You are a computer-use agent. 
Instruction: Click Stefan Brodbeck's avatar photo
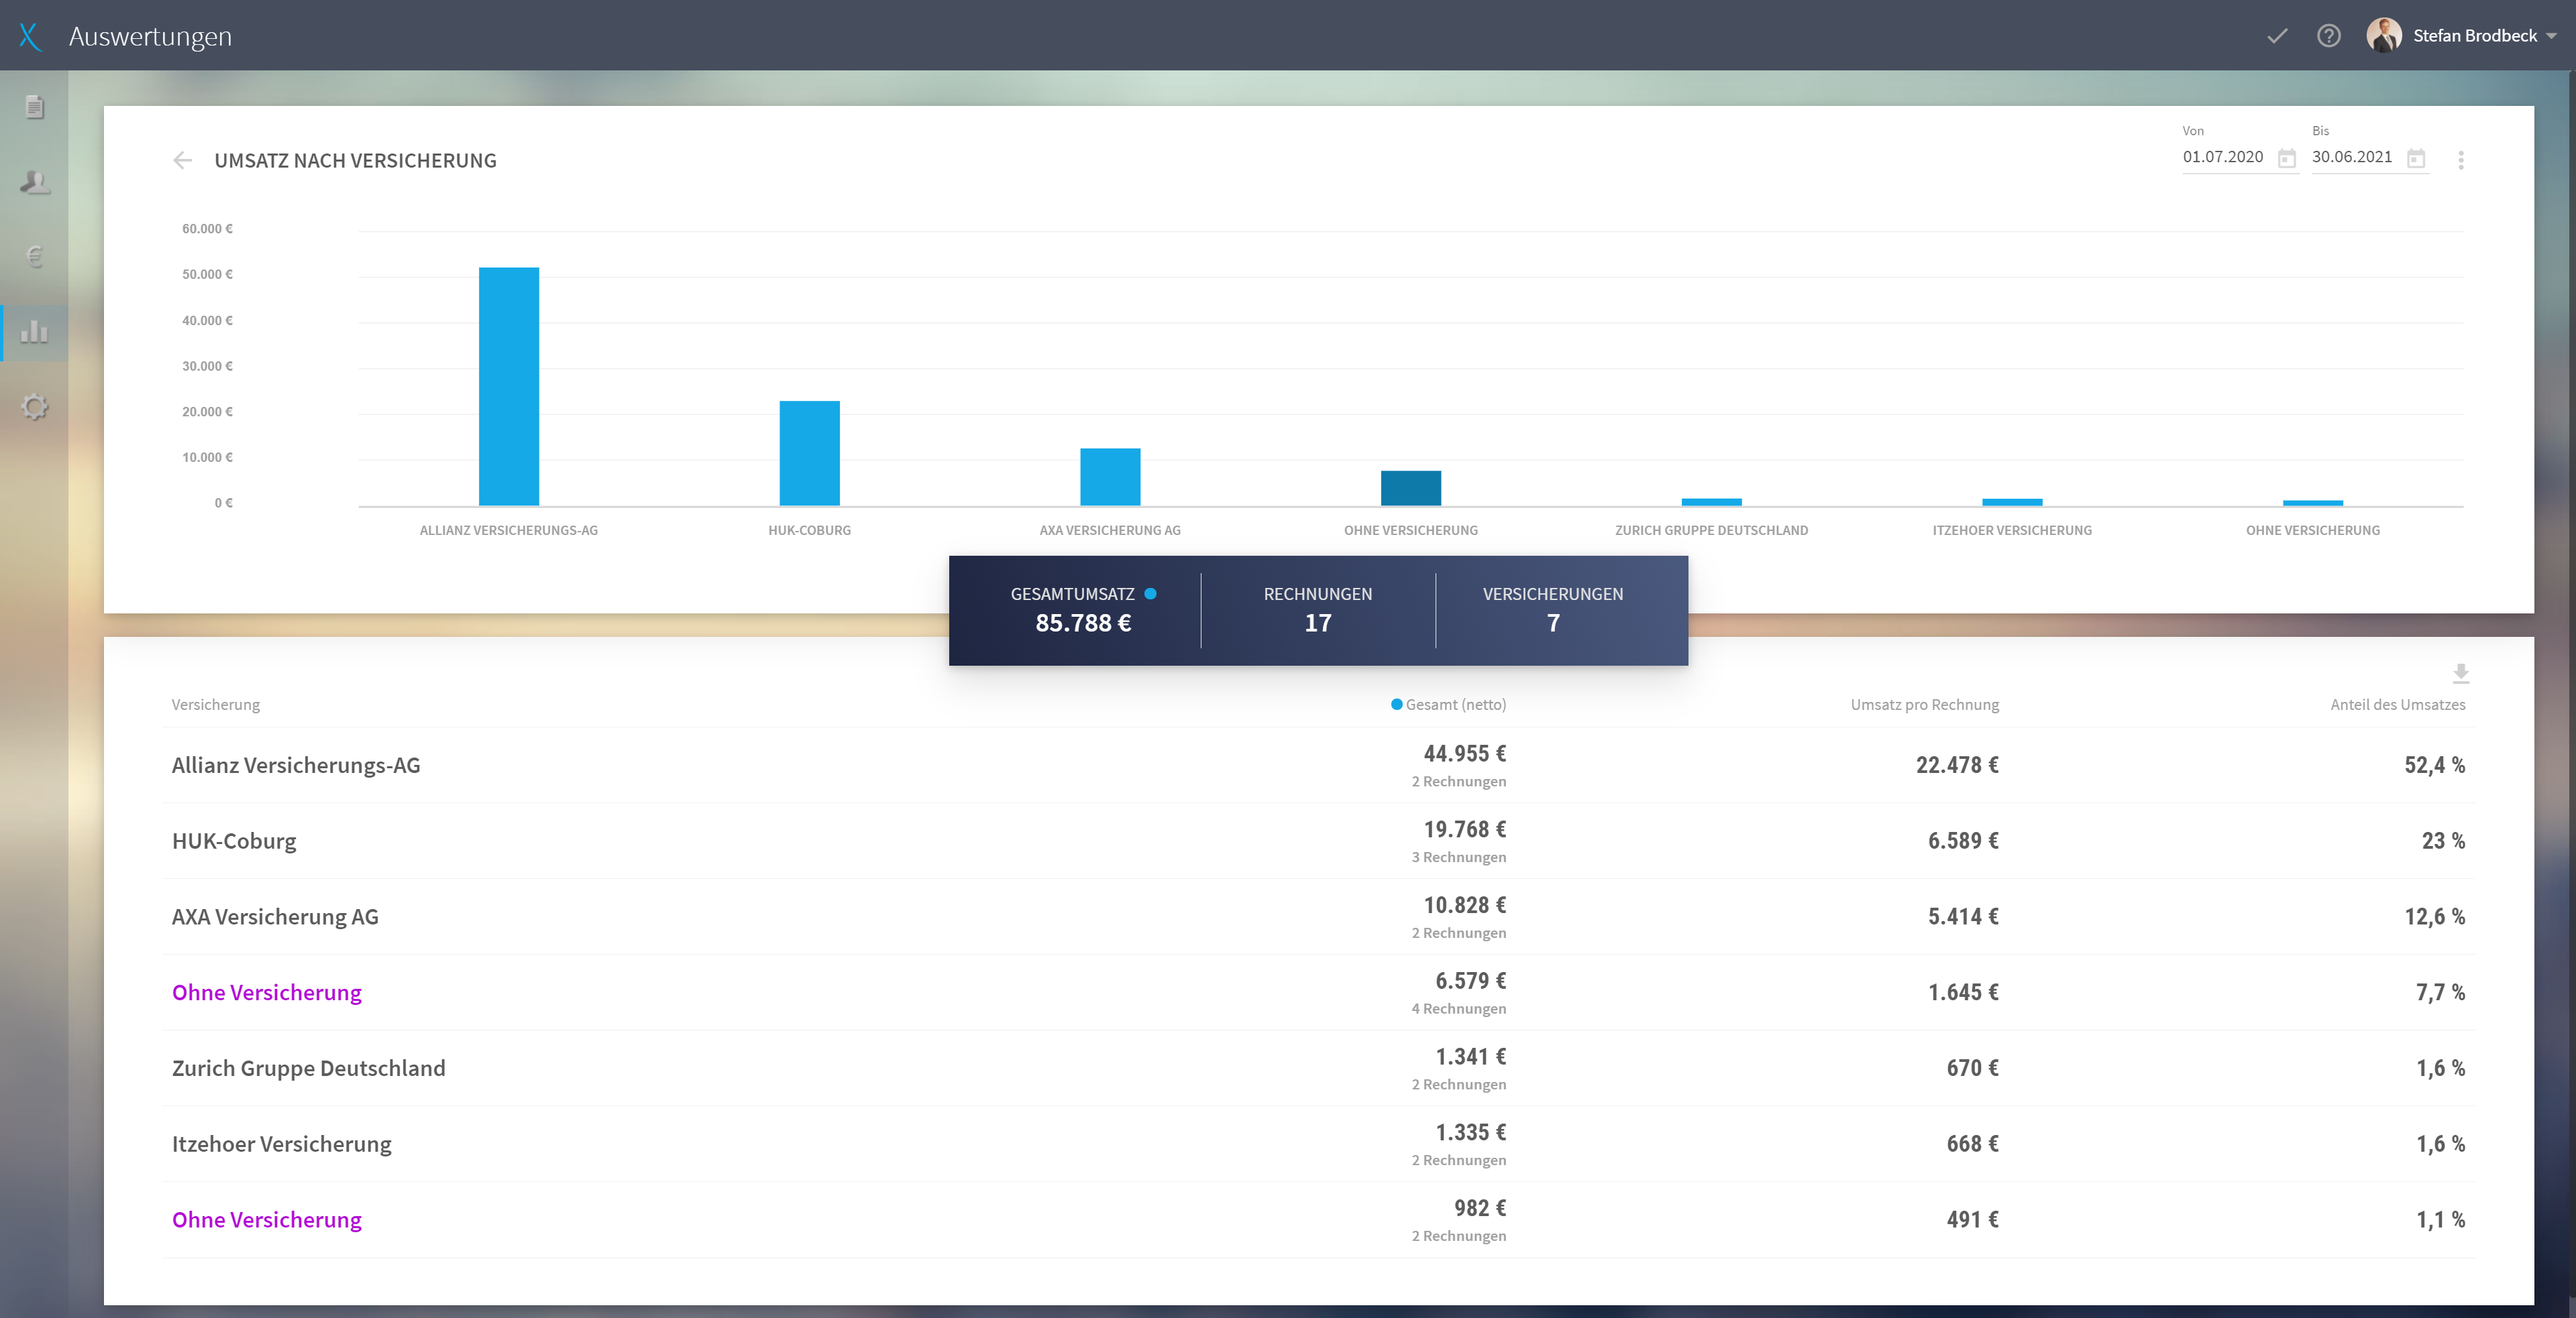pos(2383,35)
